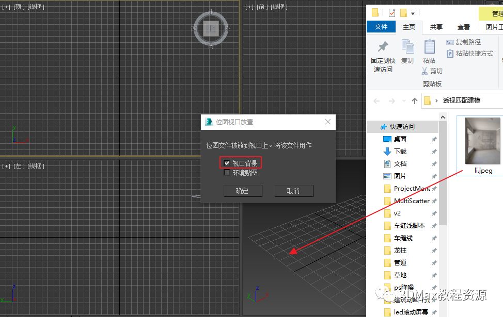
Task: Open the 文件 menu in Explorer
Action: [381, 27]
